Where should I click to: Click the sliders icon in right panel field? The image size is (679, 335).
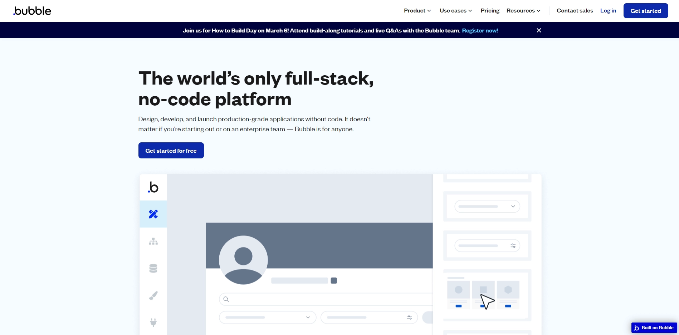[x=513, y=245]
